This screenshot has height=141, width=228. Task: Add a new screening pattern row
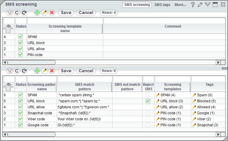pyautogui.click(x=37, y=71)
